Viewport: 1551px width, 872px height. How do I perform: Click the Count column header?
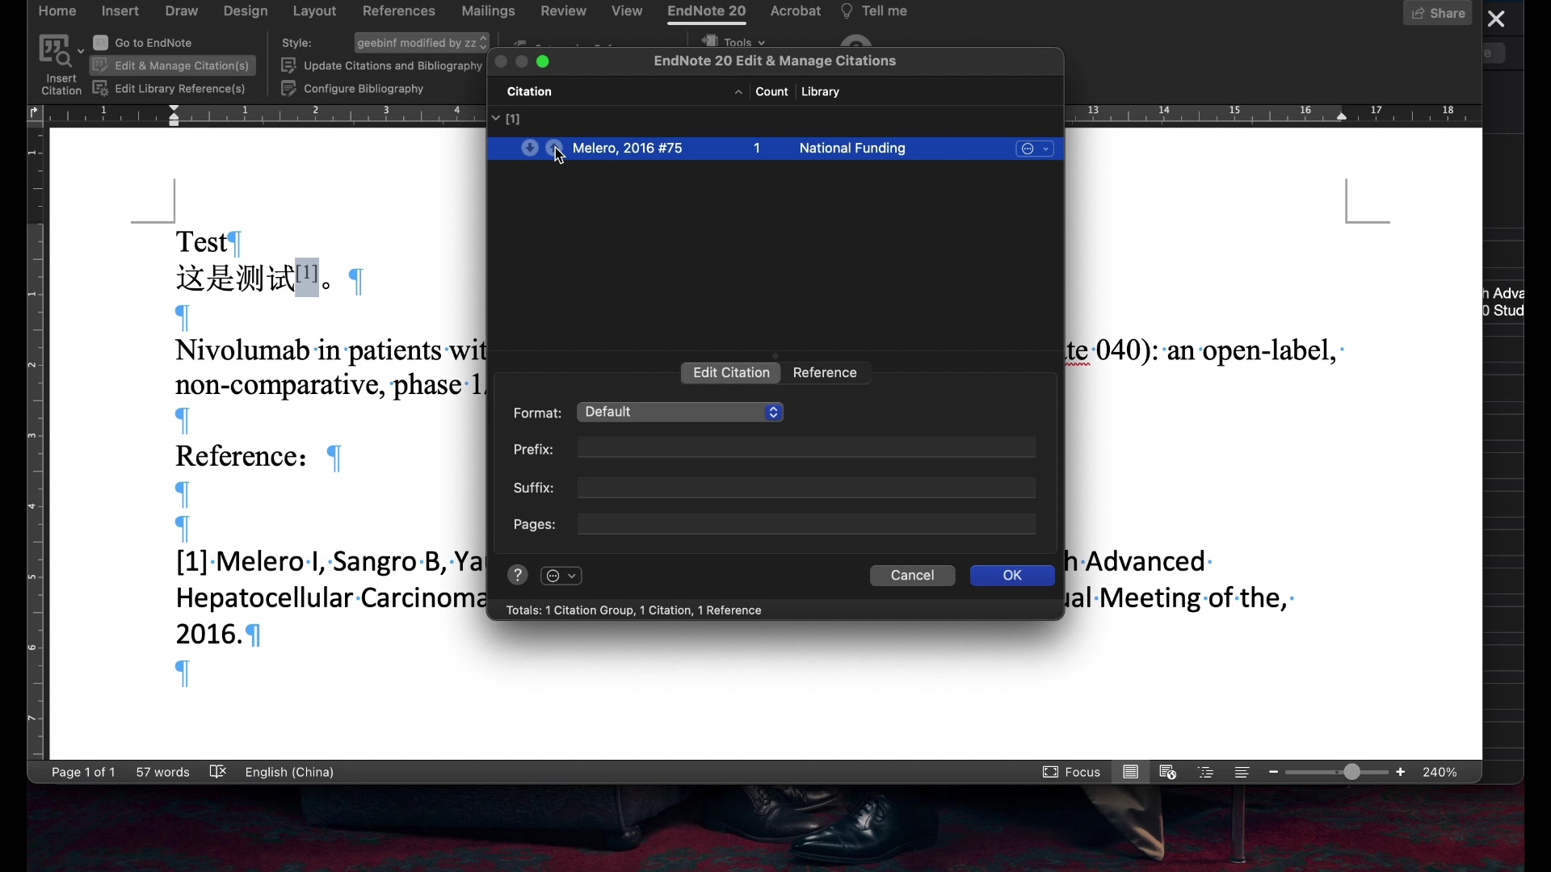click(x=771, y=92)
